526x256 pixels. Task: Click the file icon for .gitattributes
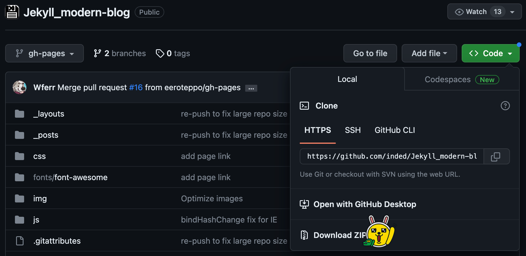[x=20, y=241]
